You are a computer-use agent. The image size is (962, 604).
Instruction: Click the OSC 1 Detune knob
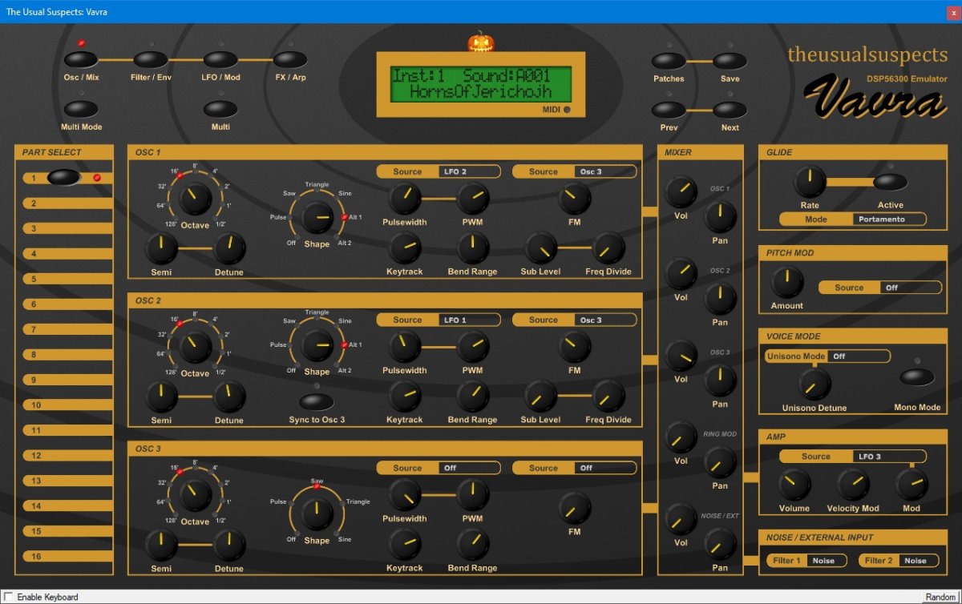click(229, 248)
